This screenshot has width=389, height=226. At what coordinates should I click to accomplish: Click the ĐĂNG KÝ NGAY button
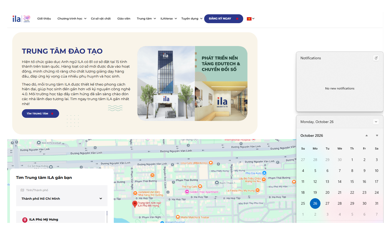coord(224,19)
